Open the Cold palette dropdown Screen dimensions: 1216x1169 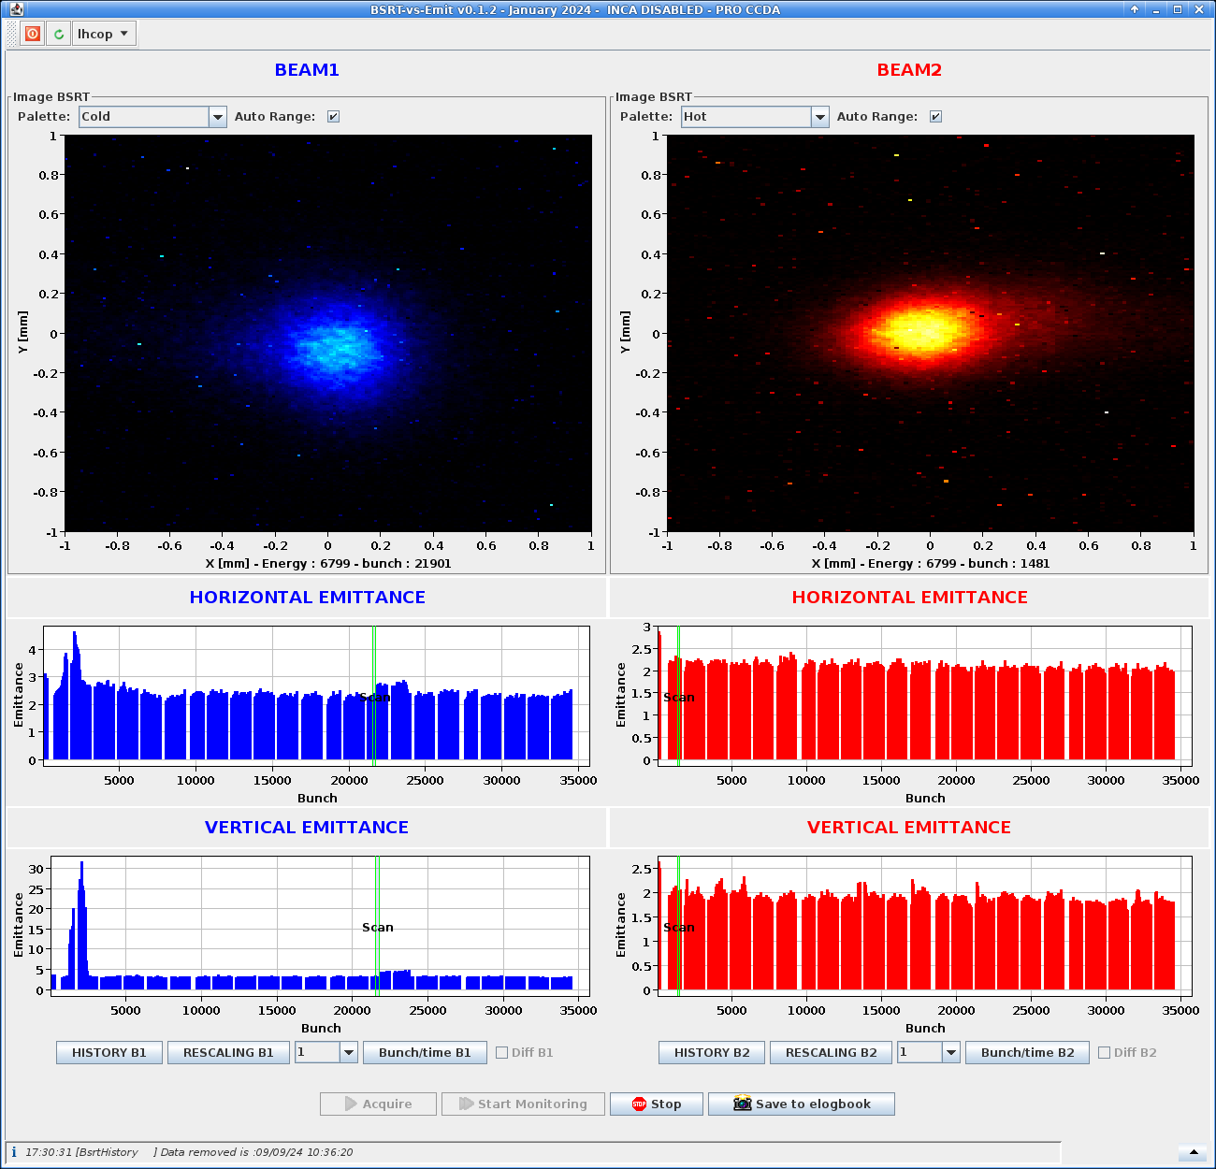[x=218, y=117]
